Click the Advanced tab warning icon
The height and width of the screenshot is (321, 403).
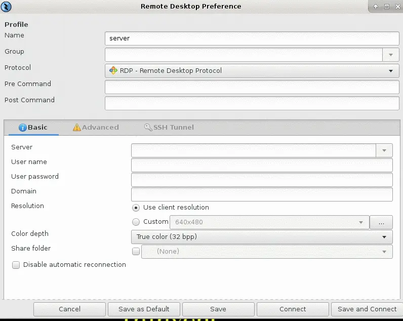point(76,128)
